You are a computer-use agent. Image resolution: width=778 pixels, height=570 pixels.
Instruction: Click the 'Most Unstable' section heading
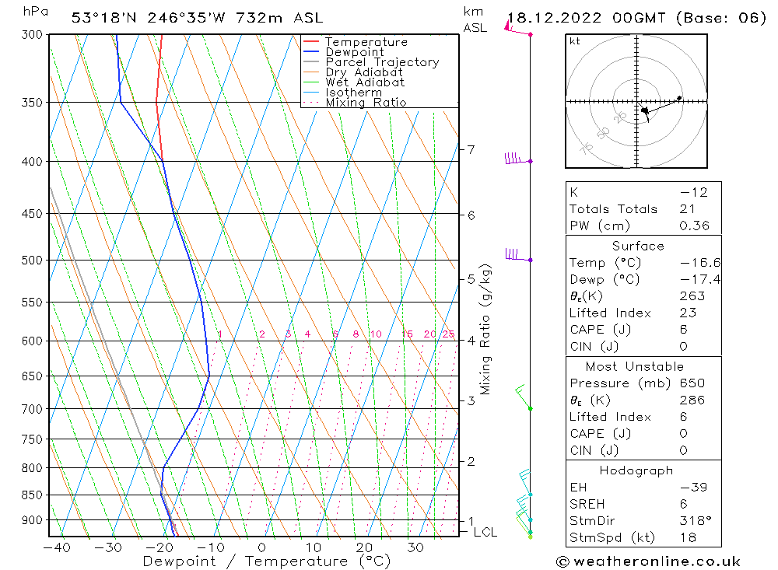[x=635, y=366]
